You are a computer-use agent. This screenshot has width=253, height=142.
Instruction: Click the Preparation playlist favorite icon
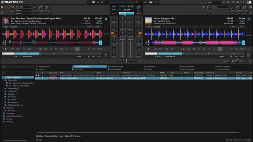tap(37, 67)
